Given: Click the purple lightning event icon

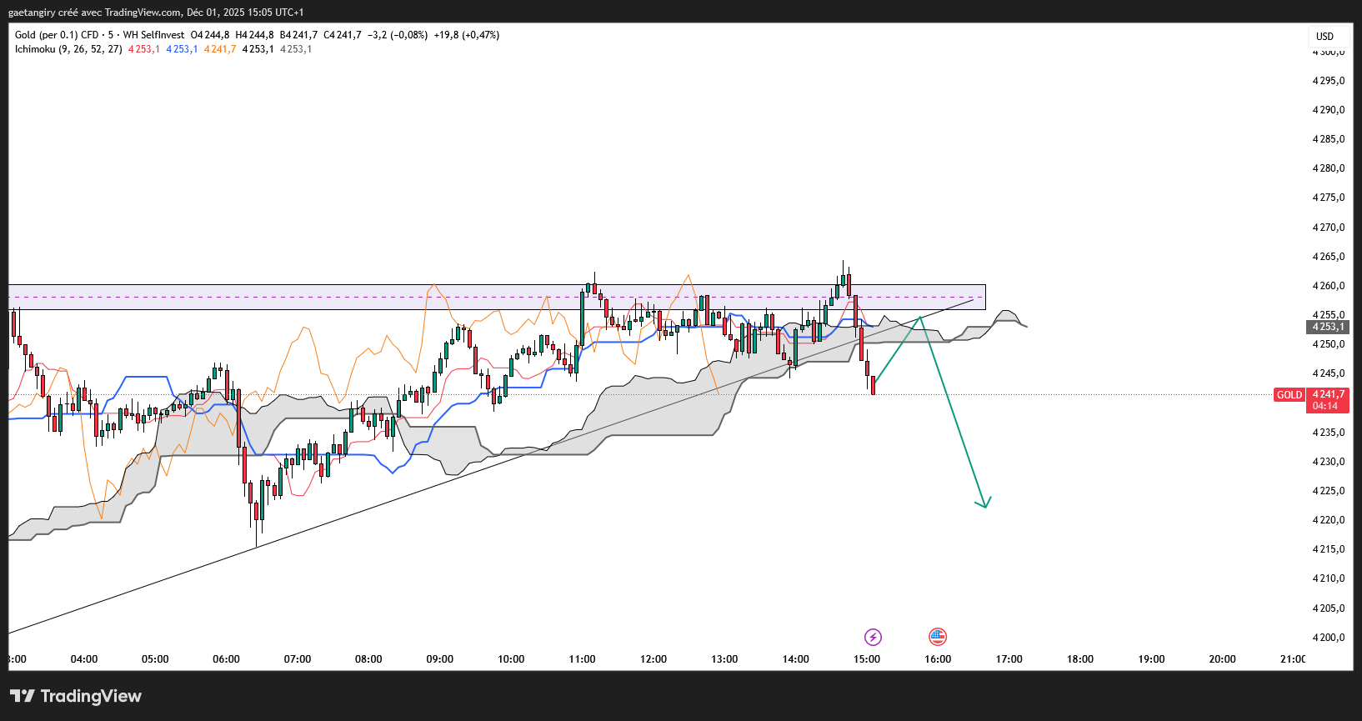Looking at the screenshot, I should pos(873,637).
